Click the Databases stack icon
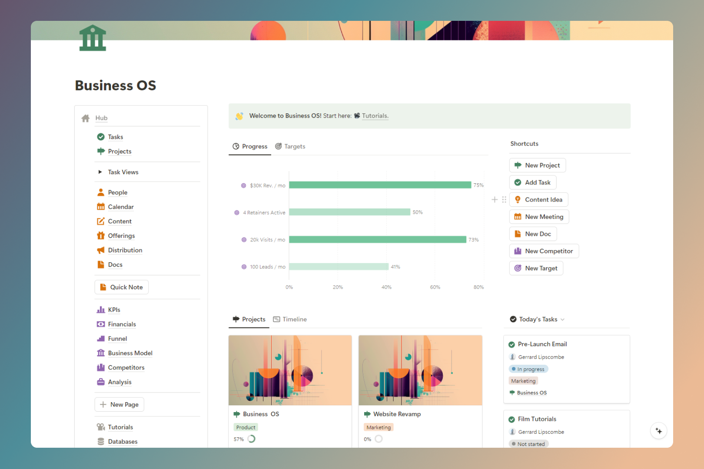 click(100, 441)
